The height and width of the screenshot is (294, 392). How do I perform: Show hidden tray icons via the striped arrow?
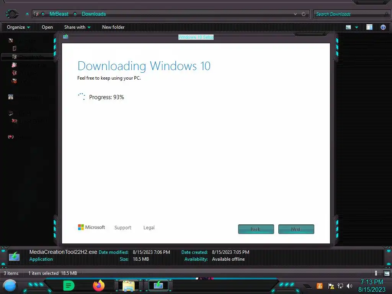(x=307, y=286)
